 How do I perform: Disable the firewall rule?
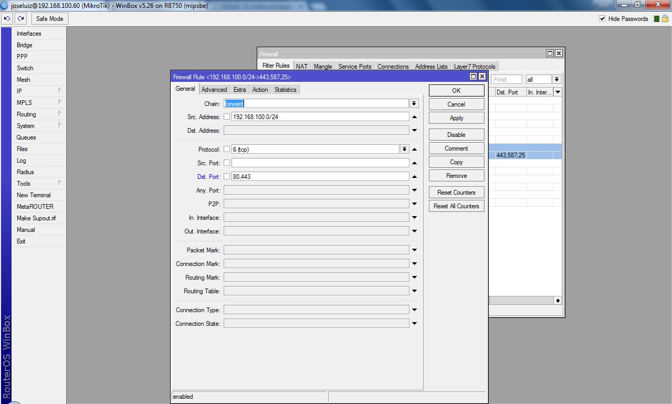pyautogui.click(x=456, y=135)
